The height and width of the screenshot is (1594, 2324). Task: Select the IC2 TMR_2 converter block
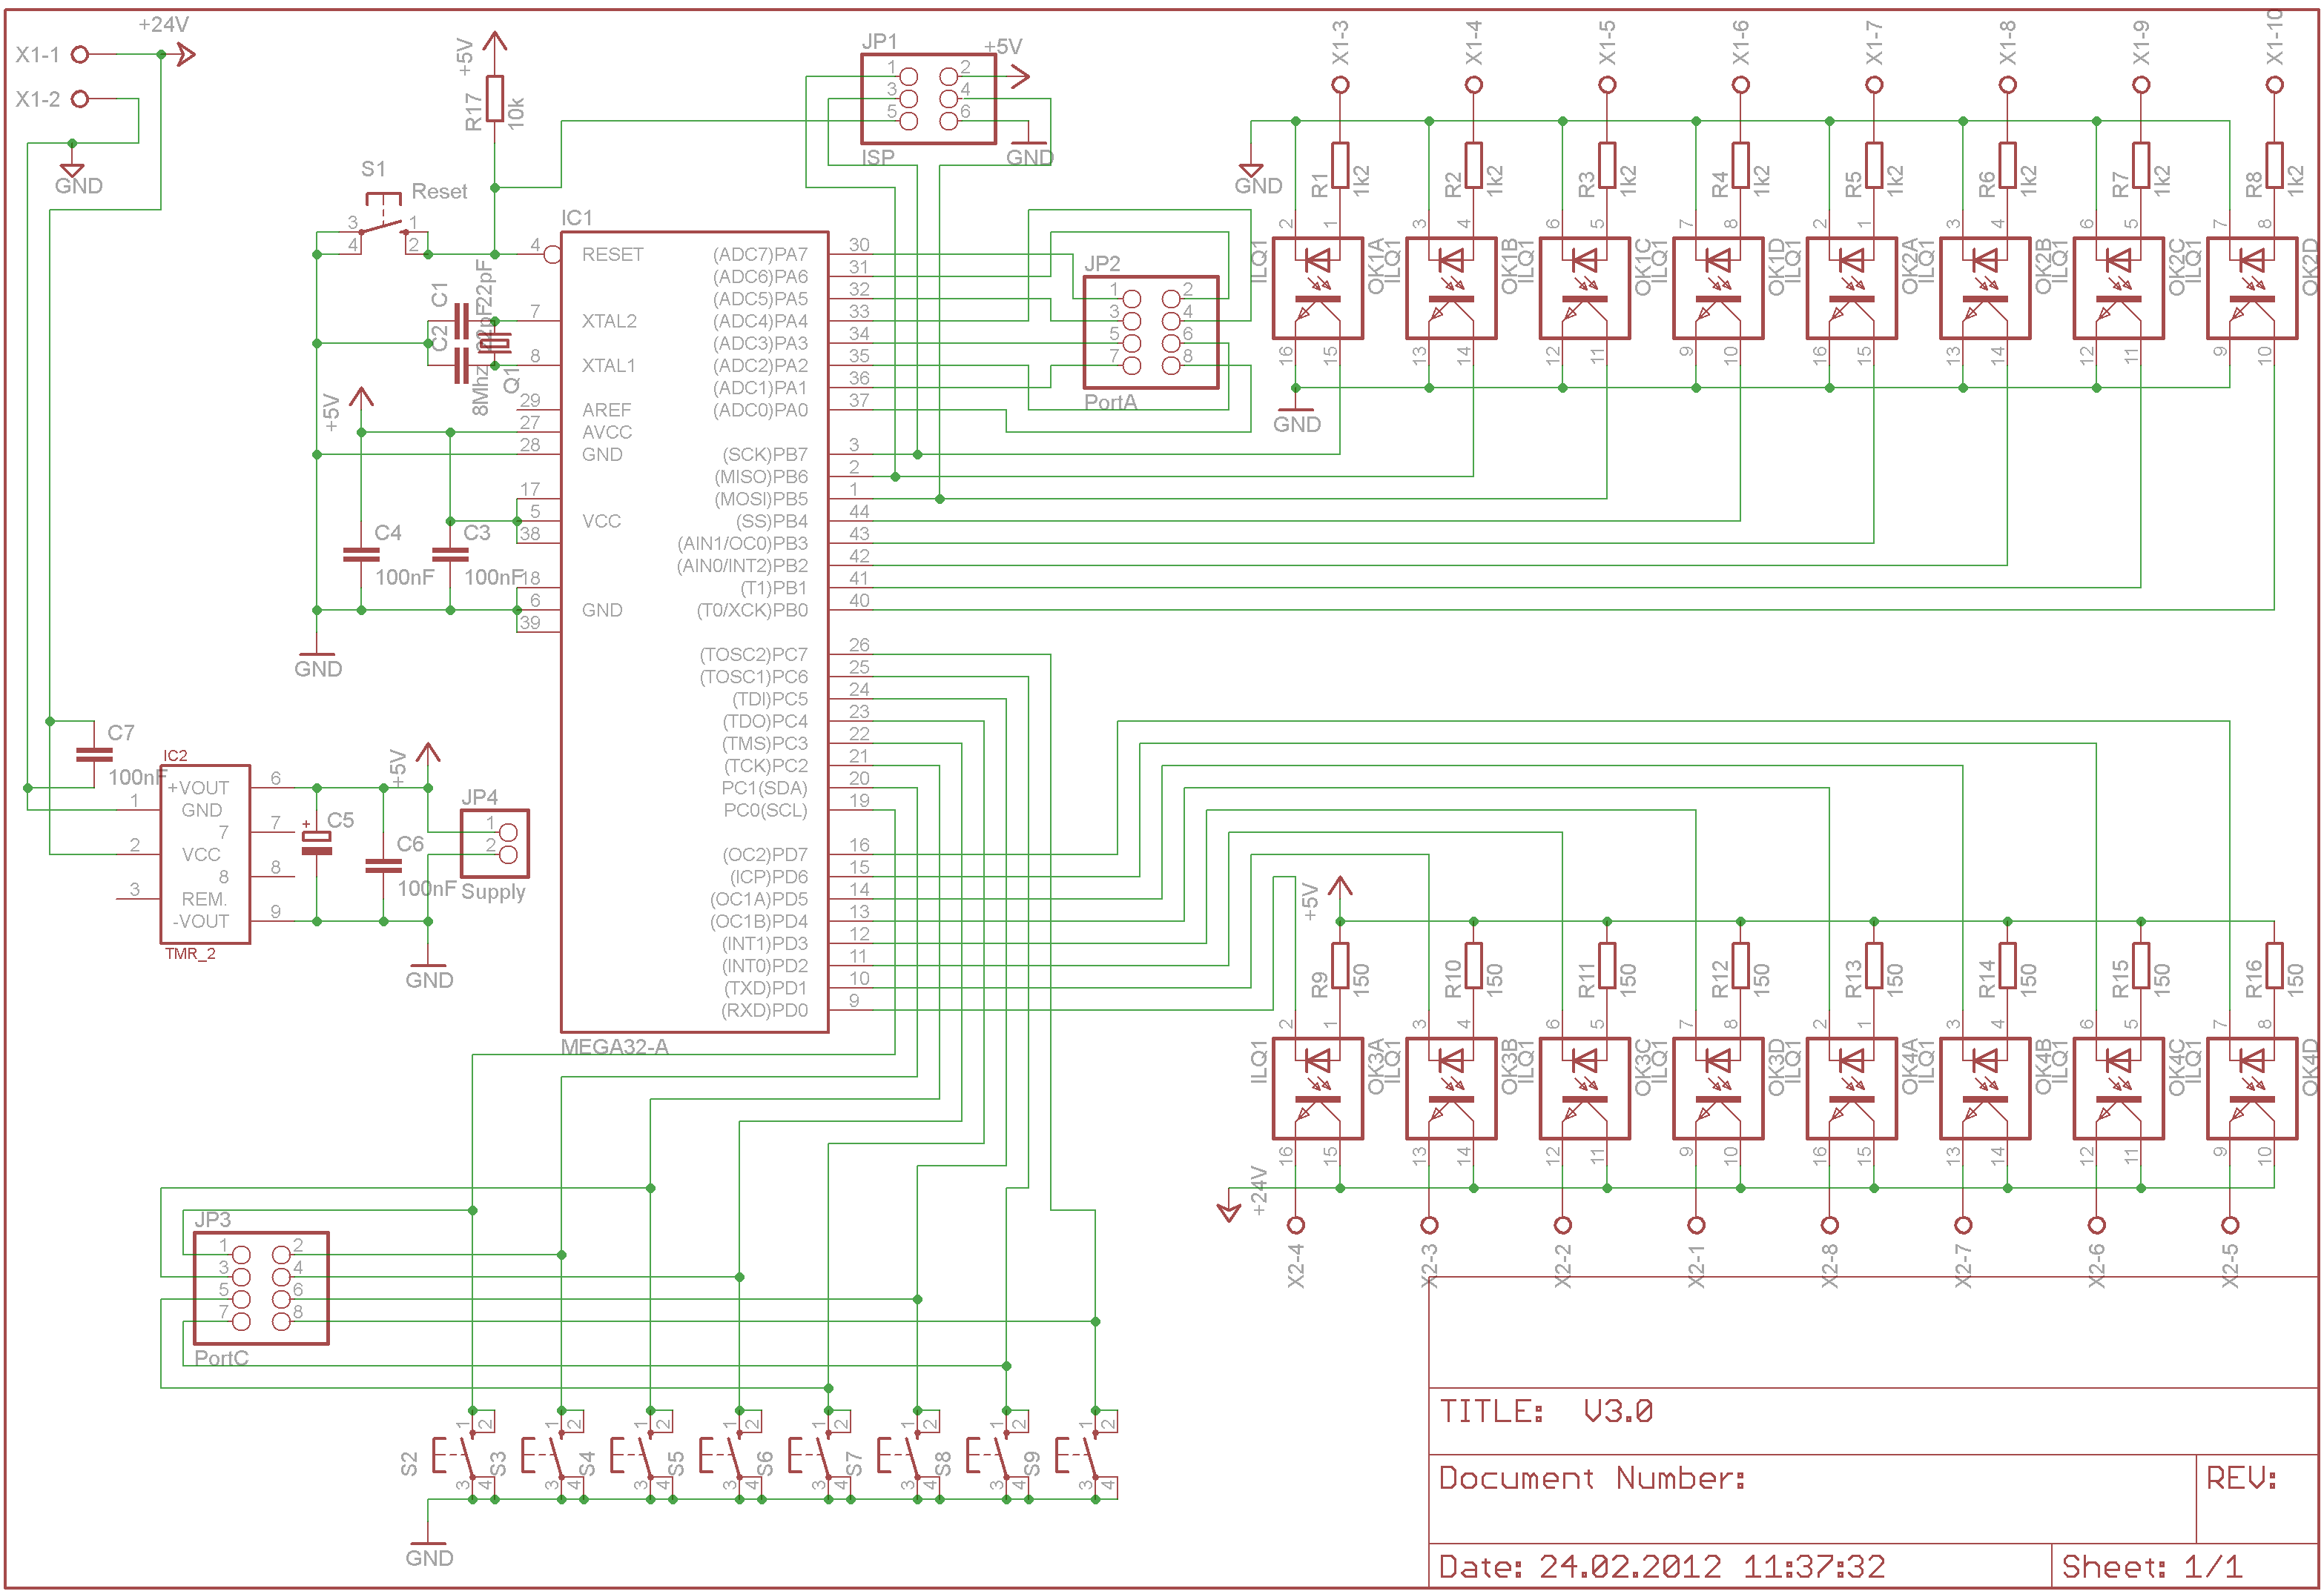pyautogui.click(x=205, y=854)
